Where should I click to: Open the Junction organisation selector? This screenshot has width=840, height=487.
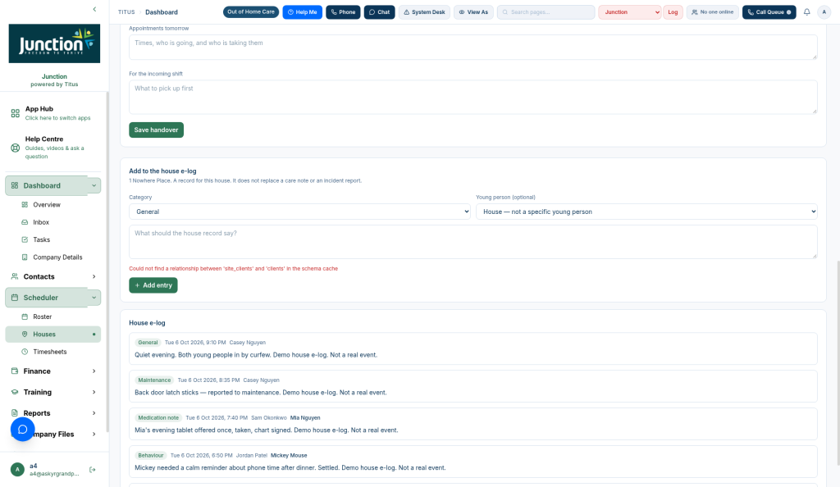630,11
